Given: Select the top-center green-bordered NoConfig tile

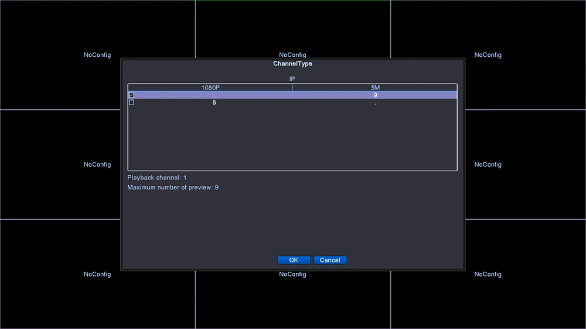Looking at the screenshot, I should pyautogui.click(x=292, y=29).
